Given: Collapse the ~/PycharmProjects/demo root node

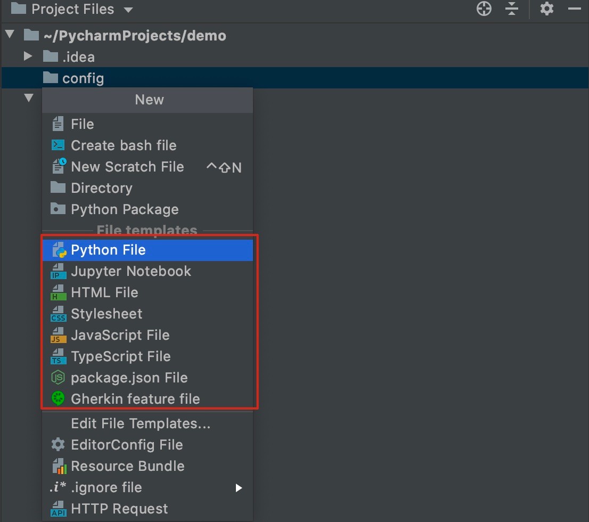Looking at the screenshot, I should tap(10, 35).
